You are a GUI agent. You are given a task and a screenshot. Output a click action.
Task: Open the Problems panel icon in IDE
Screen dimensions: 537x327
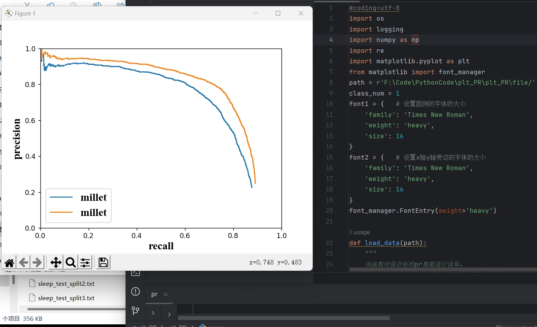(135, 291)
